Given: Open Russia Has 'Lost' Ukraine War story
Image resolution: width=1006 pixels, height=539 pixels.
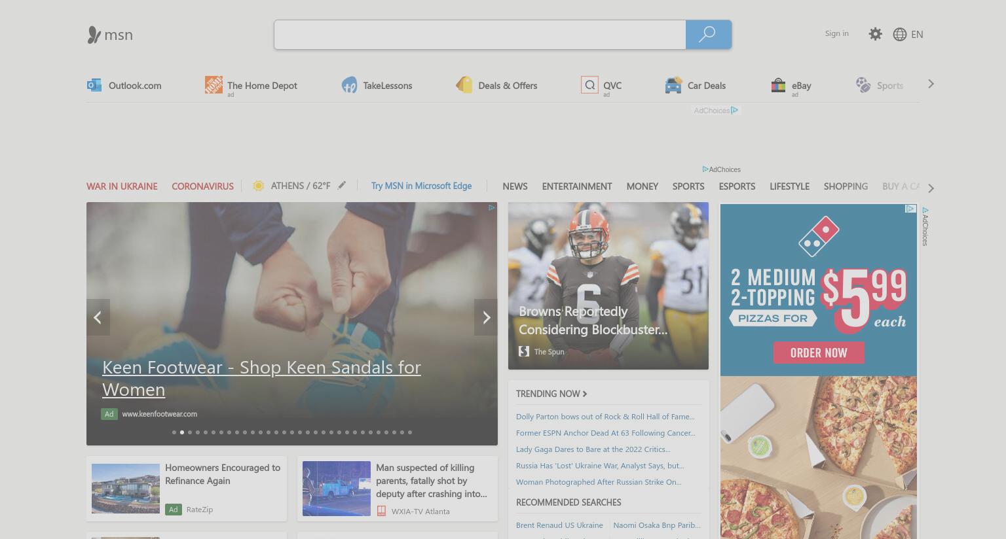Looking at the screenshot, I should coord(600,466).
